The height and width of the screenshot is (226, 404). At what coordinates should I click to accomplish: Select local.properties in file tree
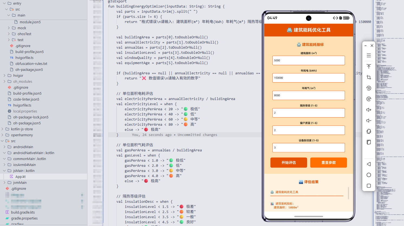[x=44, y=111]
